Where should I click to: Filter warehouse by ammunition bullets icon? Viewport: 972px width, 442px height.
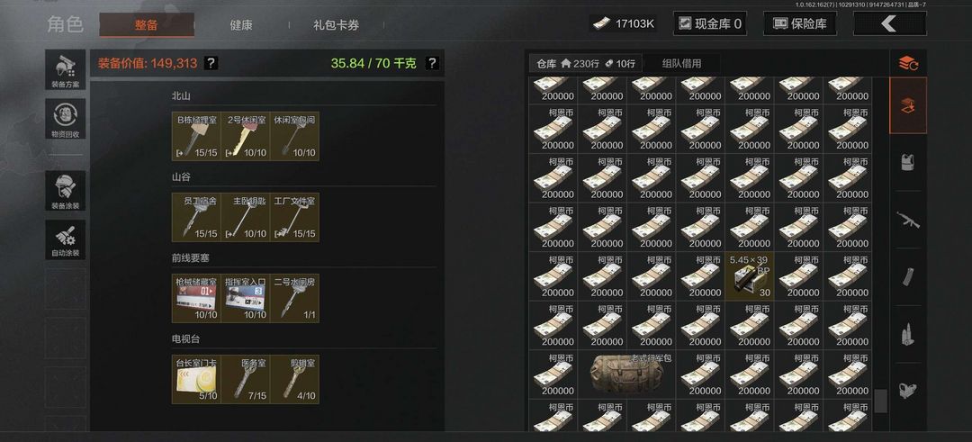tap(908, 333)
